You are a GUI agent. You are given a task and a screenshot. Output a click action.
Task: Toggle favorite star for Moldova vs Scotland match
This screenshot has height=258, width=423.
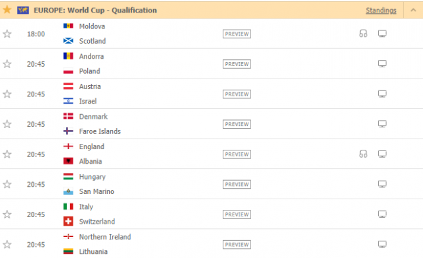[x=7, y=34]
